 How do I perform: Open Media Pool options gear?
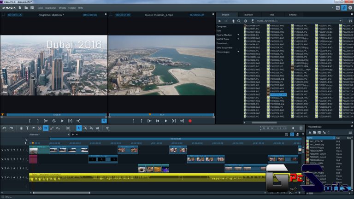coord(245,21)
